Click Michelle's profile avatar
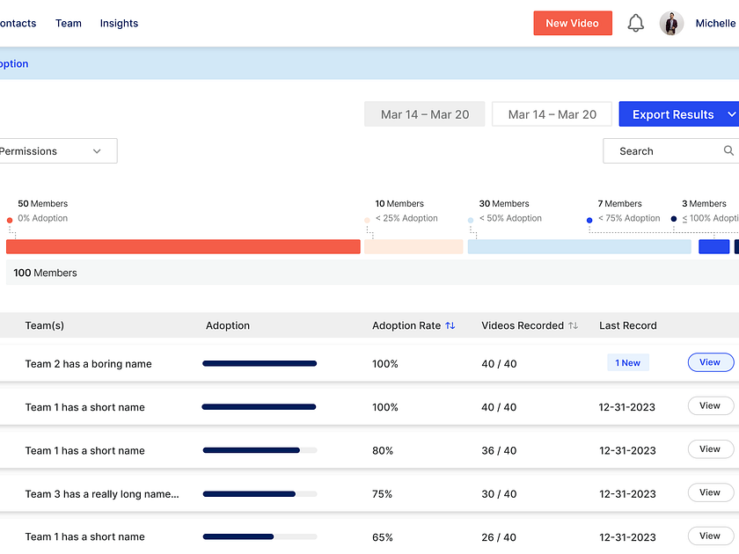Viewport: 739px width, 554px height. click(671, 23)
